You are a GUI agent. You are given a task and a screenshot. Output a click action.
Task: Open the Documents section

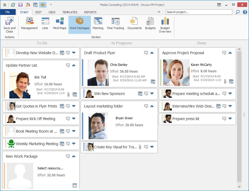coord(135,23)
